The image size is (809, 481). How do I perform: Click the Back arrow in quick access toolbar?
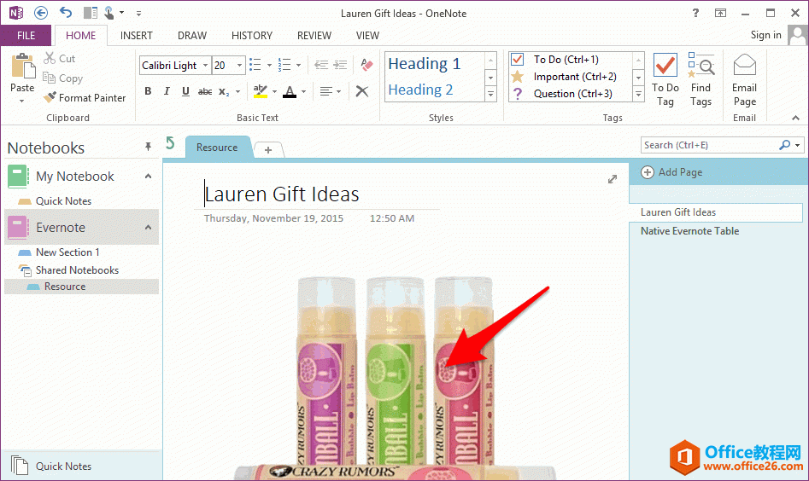pyautogui.click(x=41, y=13)
